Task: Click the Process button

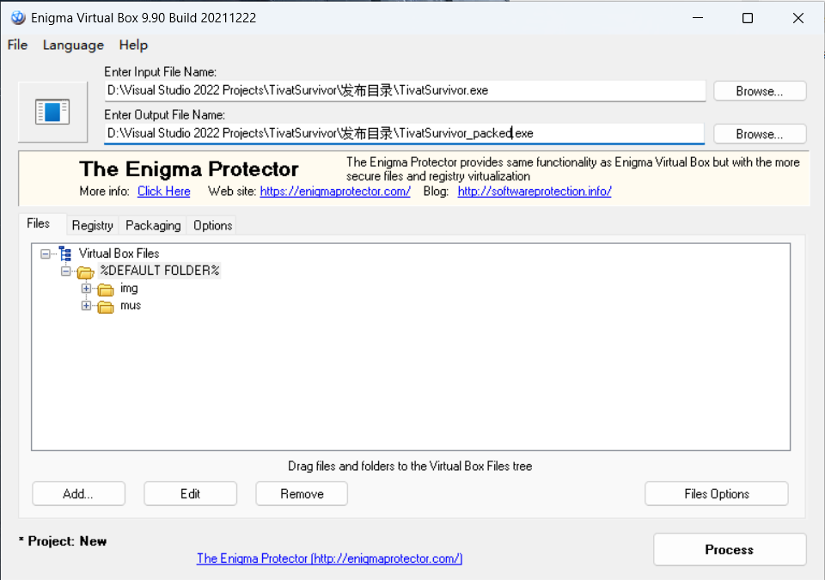Action: point(730,549)
